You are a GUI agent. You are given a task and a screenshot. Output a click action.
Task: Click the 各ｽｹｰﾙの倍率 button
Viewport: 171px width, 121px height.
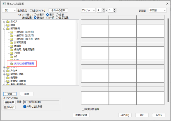(58, 10)
